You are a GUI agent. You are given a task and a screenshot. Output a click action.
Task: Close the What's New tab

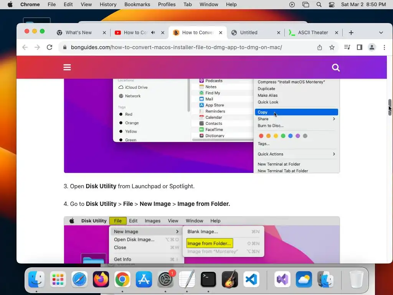pos(104,33)
